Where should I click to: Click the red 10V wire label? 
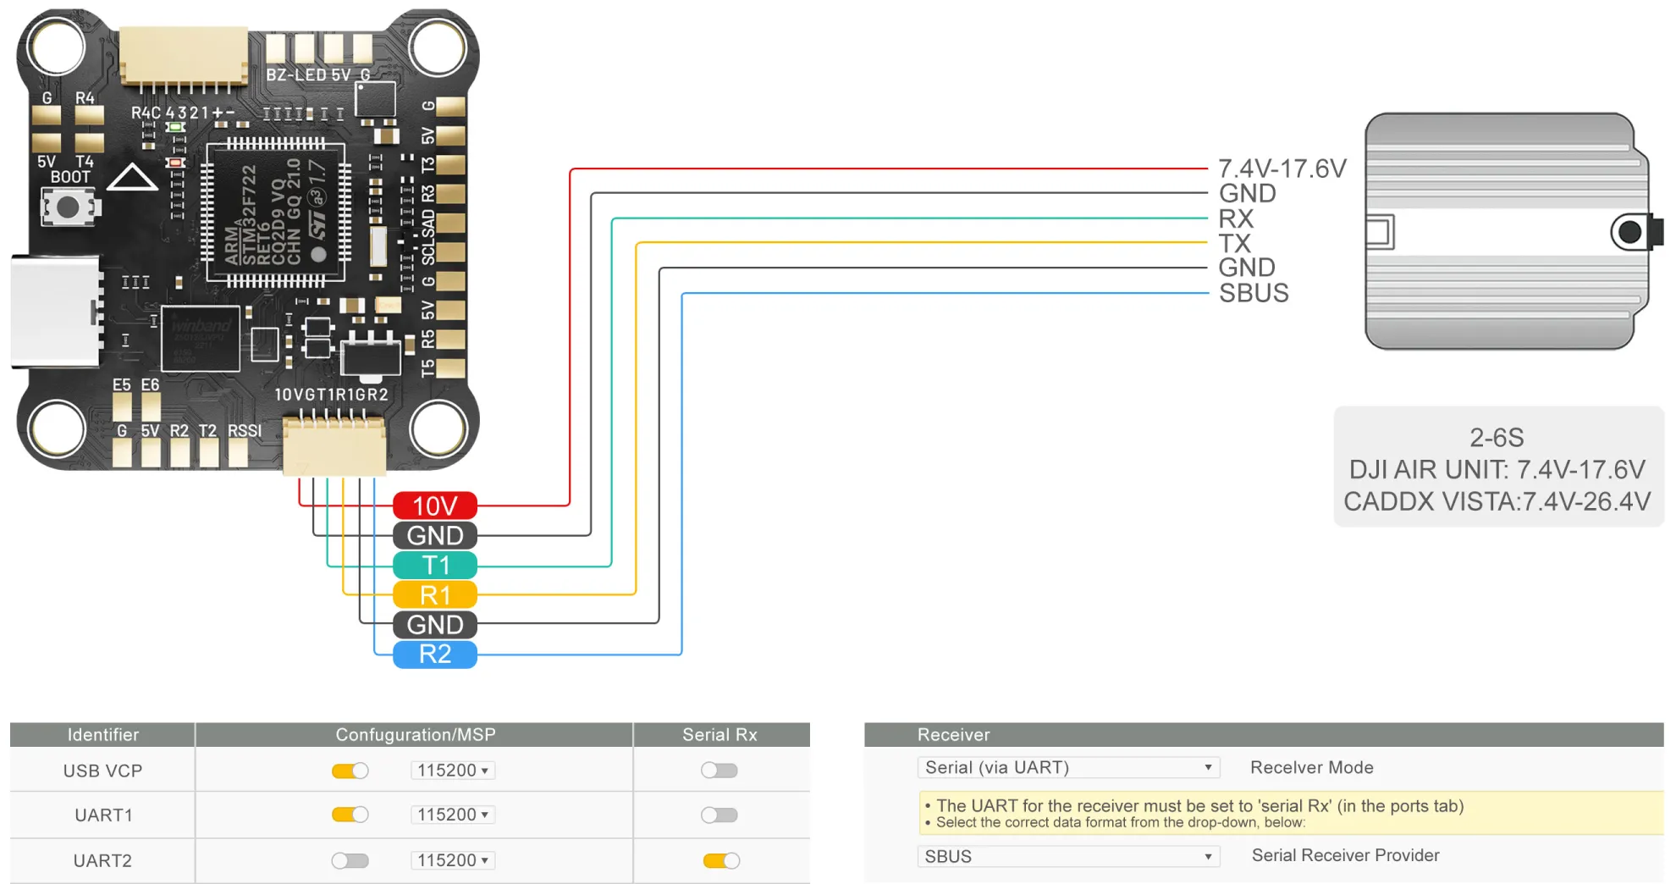point(435,506)
